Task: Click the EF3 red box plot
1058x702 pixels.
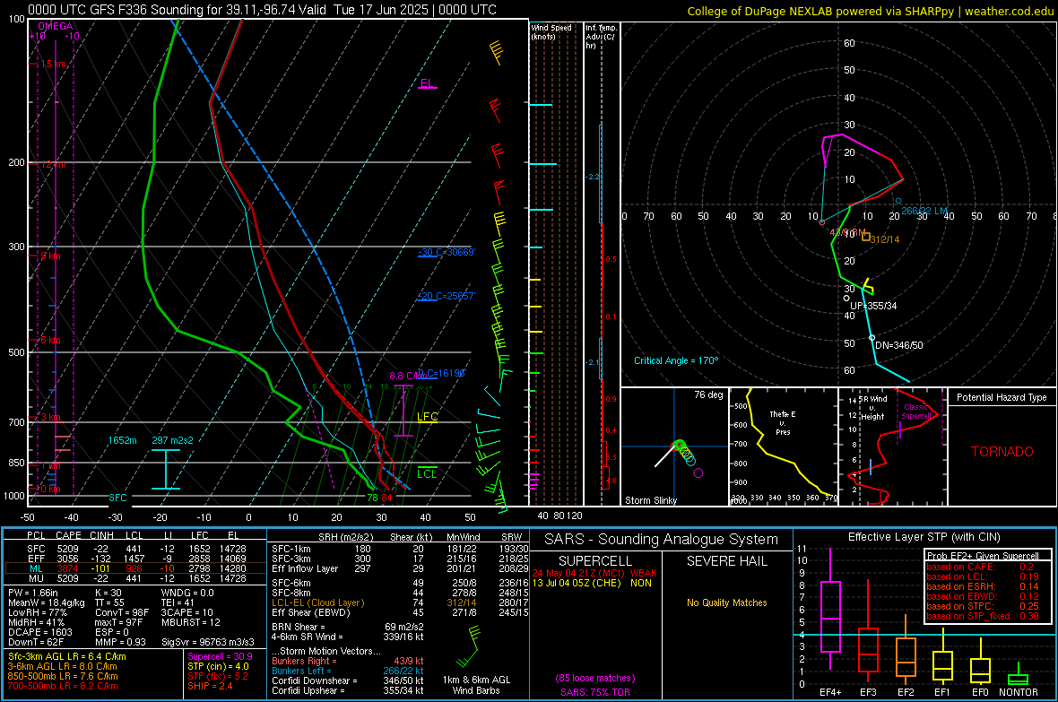Action: (x=869, y=650)
